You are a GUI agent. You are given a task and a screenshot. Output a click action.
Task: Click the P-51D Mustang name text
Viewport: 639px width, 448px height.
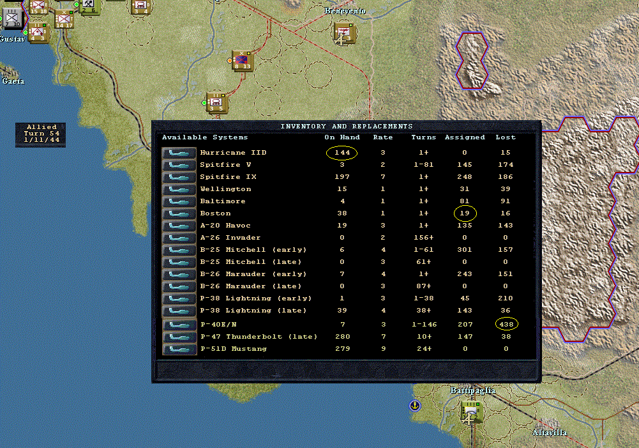234,349
